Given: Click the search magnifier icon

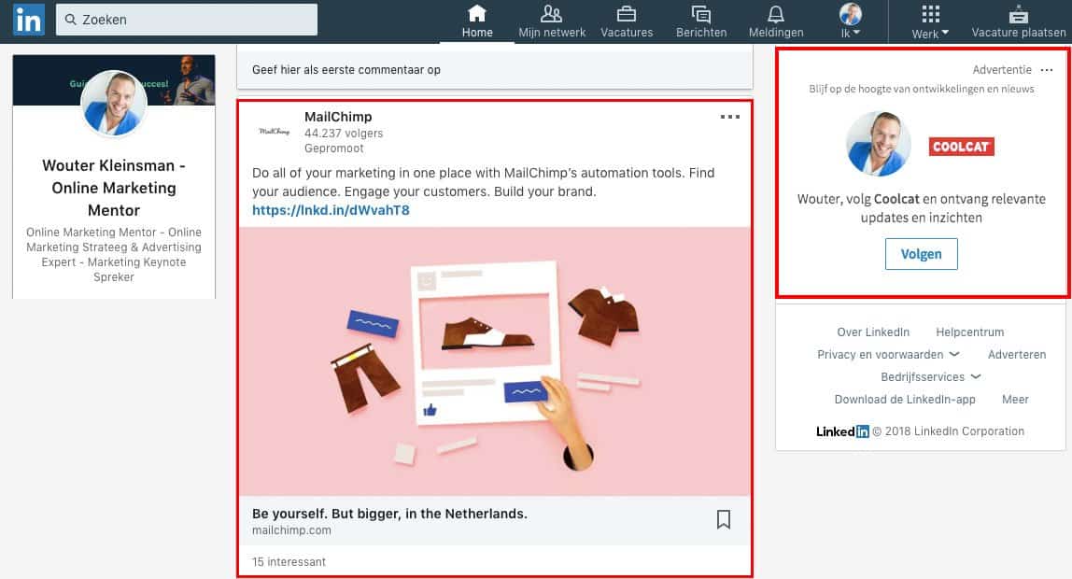Looking at the screenshot, I should click(x=70, y=19).
